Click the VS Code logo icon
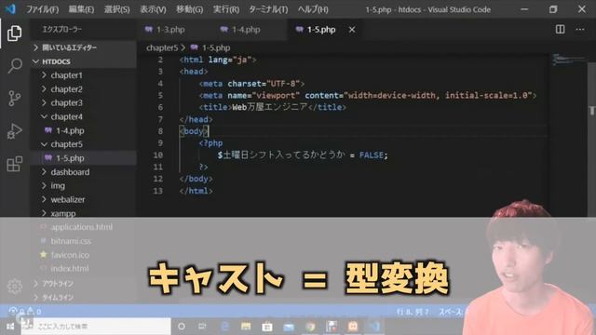The width and height of the screenshot is (596, 335). coord(10,8)
